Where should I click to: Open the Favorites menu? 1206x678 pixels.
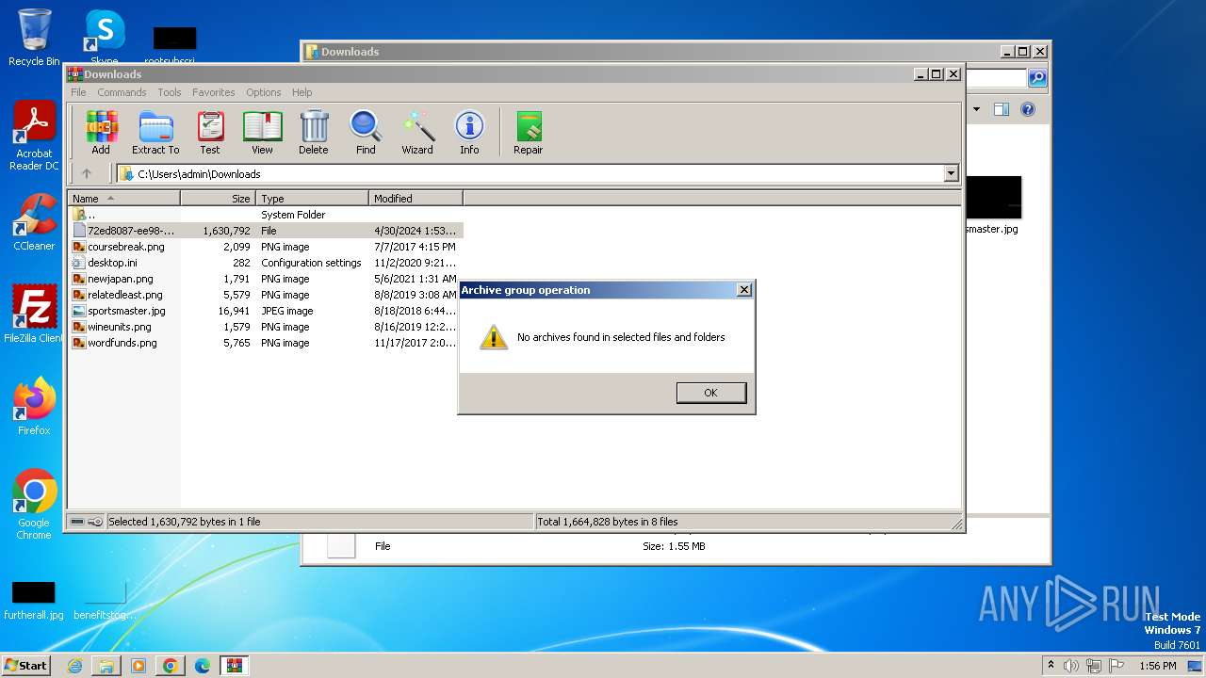point(214,92)
